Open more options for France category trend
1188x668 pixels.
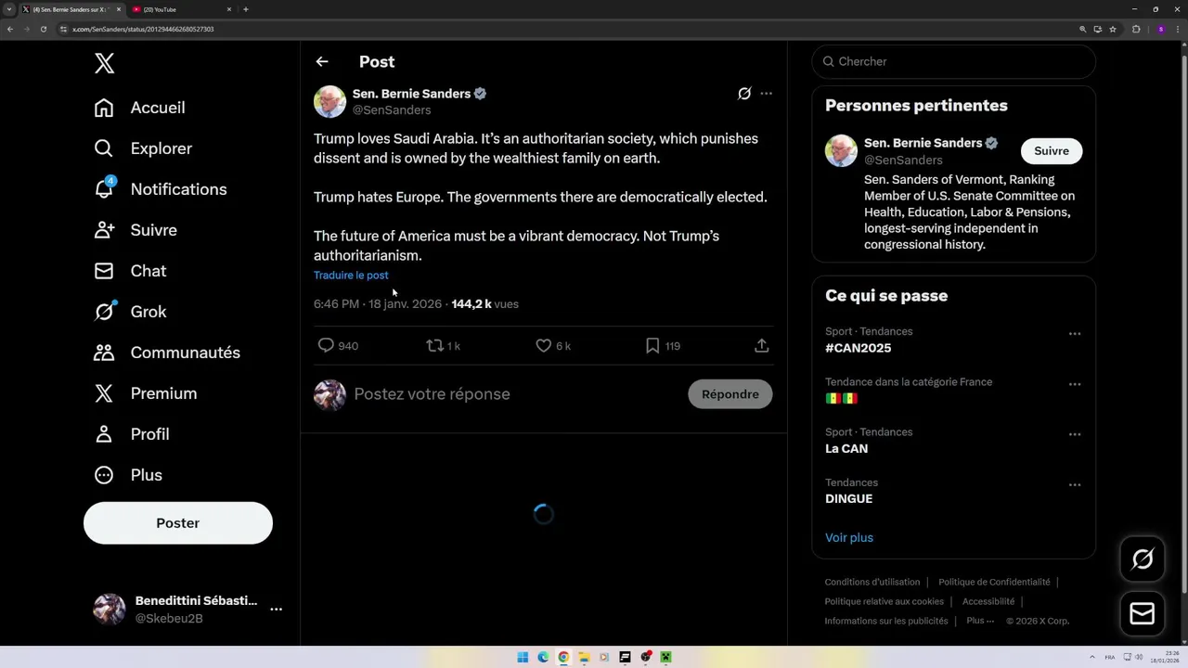(1075, 384)
